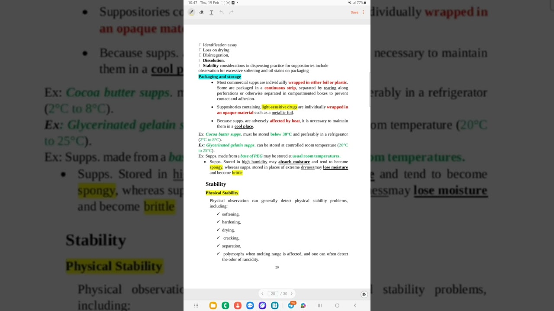Screen dimensions: 554x311
Task: Go to the previous page
Action: (262, 294)
